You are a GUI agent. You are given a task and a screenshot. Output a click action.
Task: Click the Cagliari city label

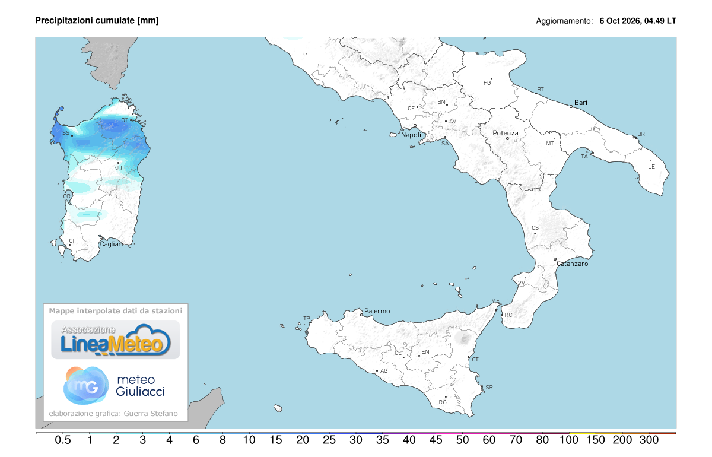(111, 244)
